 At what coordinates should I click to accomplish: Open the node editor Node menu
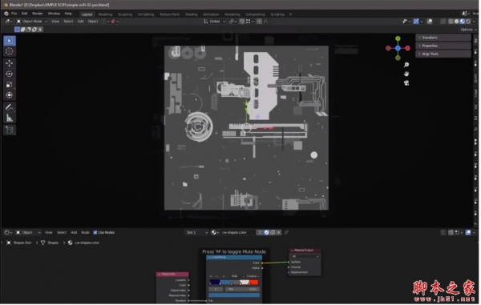click(85, 233)
